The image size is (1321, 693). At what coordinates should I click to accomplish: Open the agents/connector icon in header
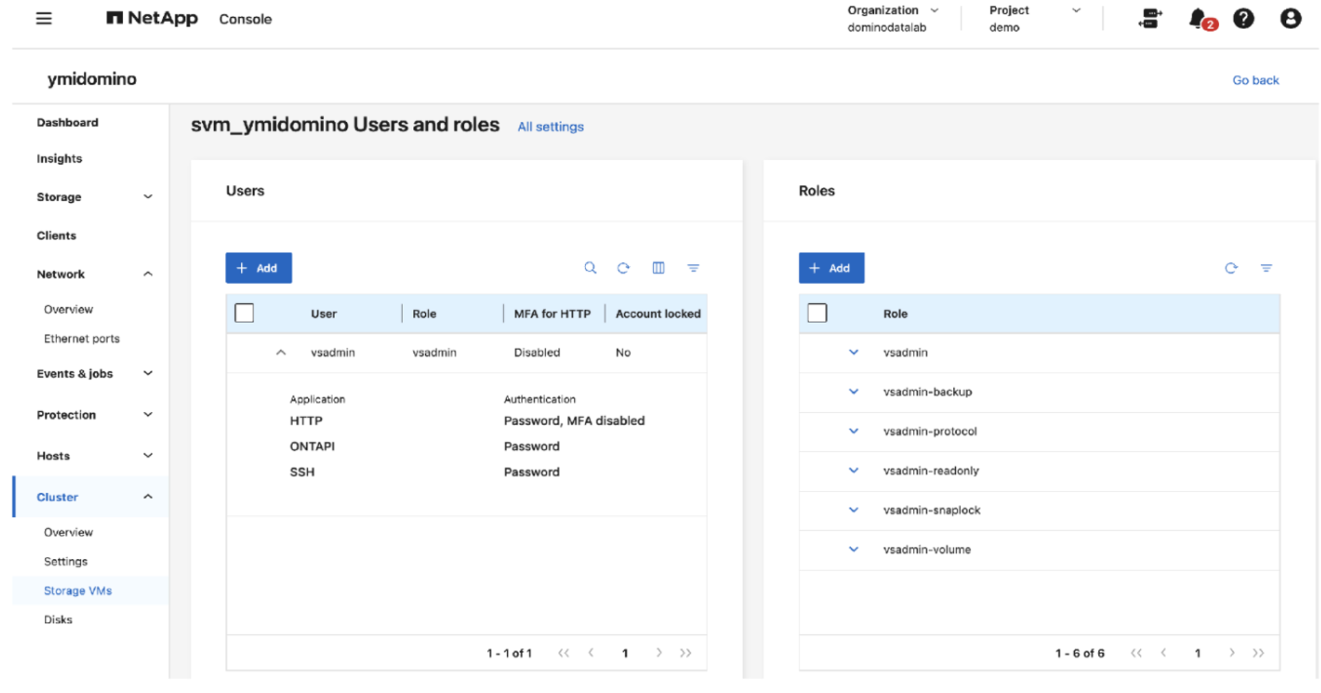[1150, 19]
